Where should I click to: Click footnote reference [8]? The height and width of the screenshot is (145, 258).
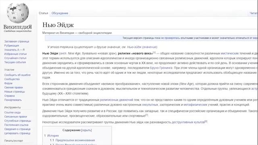(206, 122)
